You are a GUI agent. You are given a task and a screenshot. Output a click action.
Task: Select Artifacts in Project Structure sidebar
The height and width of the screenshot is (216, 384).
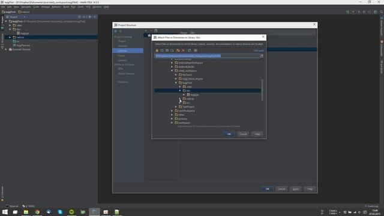[x=122, y=60]
